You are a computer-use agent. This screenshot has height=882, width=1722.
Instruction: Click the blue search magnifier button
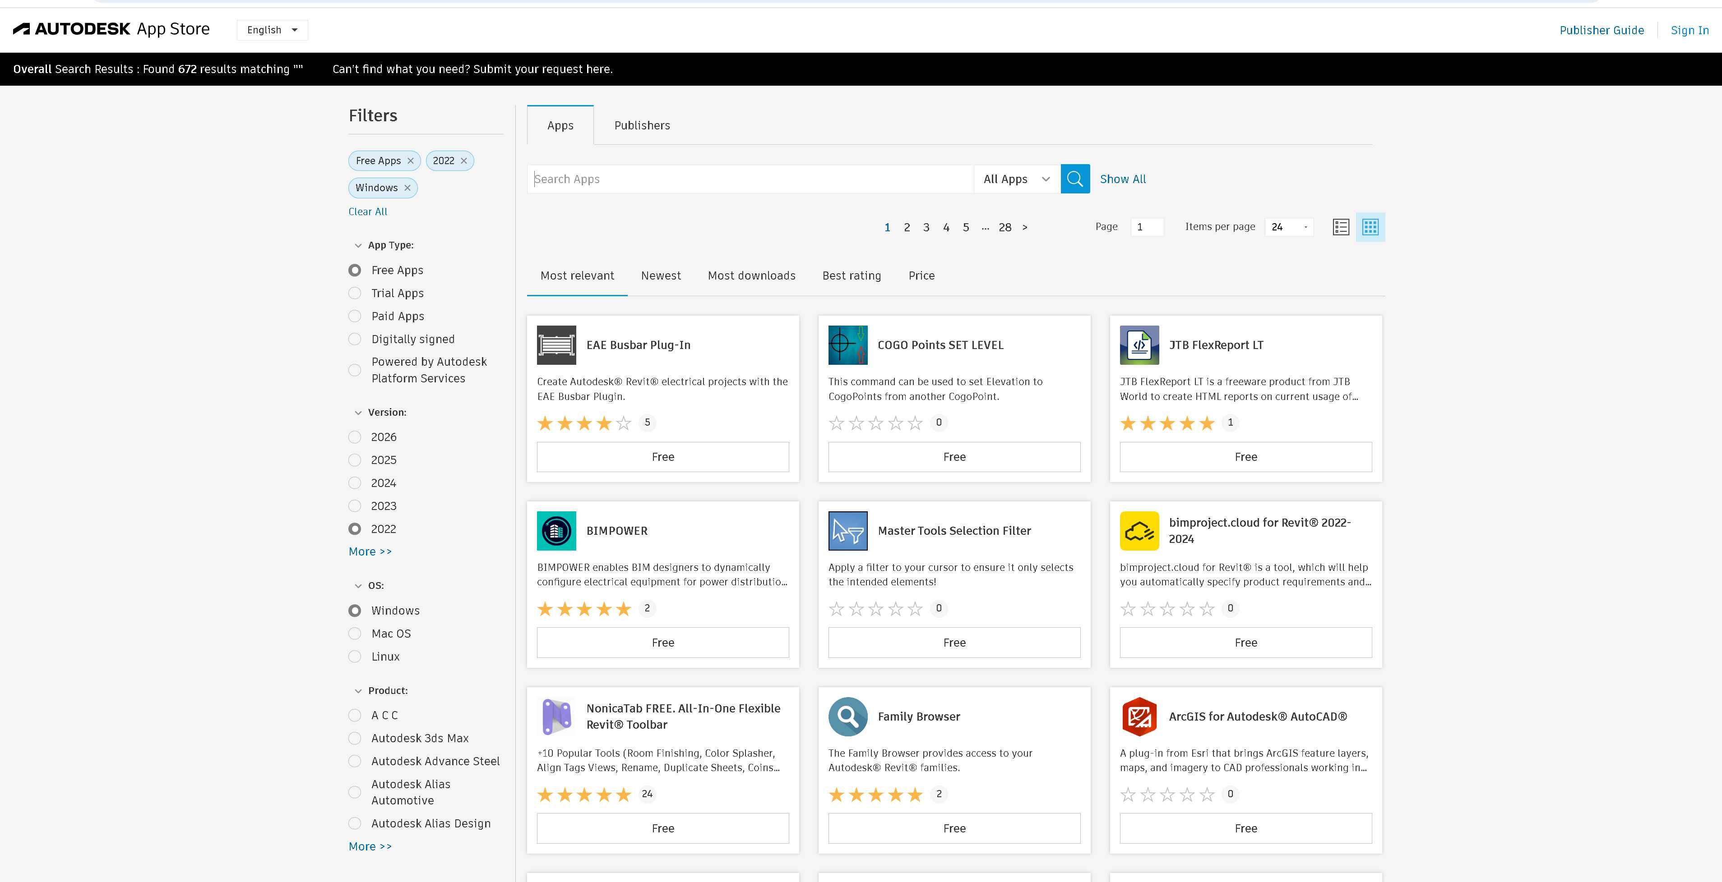(1075, 179)
